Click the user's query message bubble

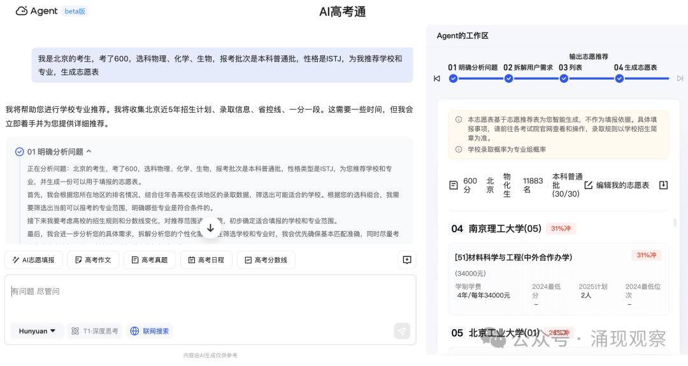[222, 66]
